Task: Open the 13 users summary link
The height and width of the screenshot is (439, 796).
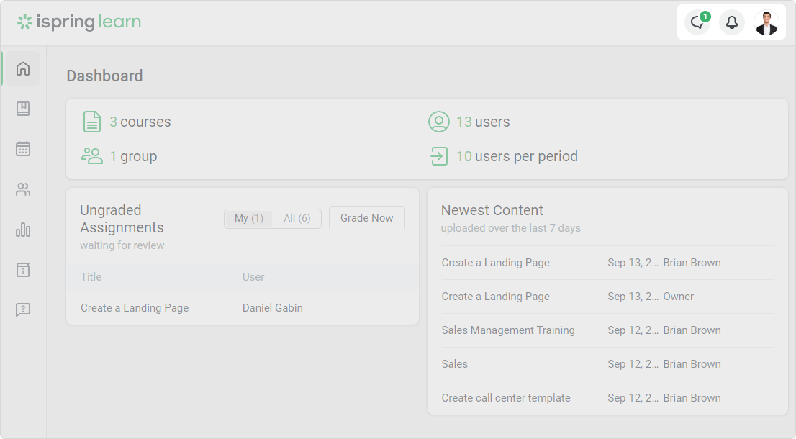Action: [482, 122]
